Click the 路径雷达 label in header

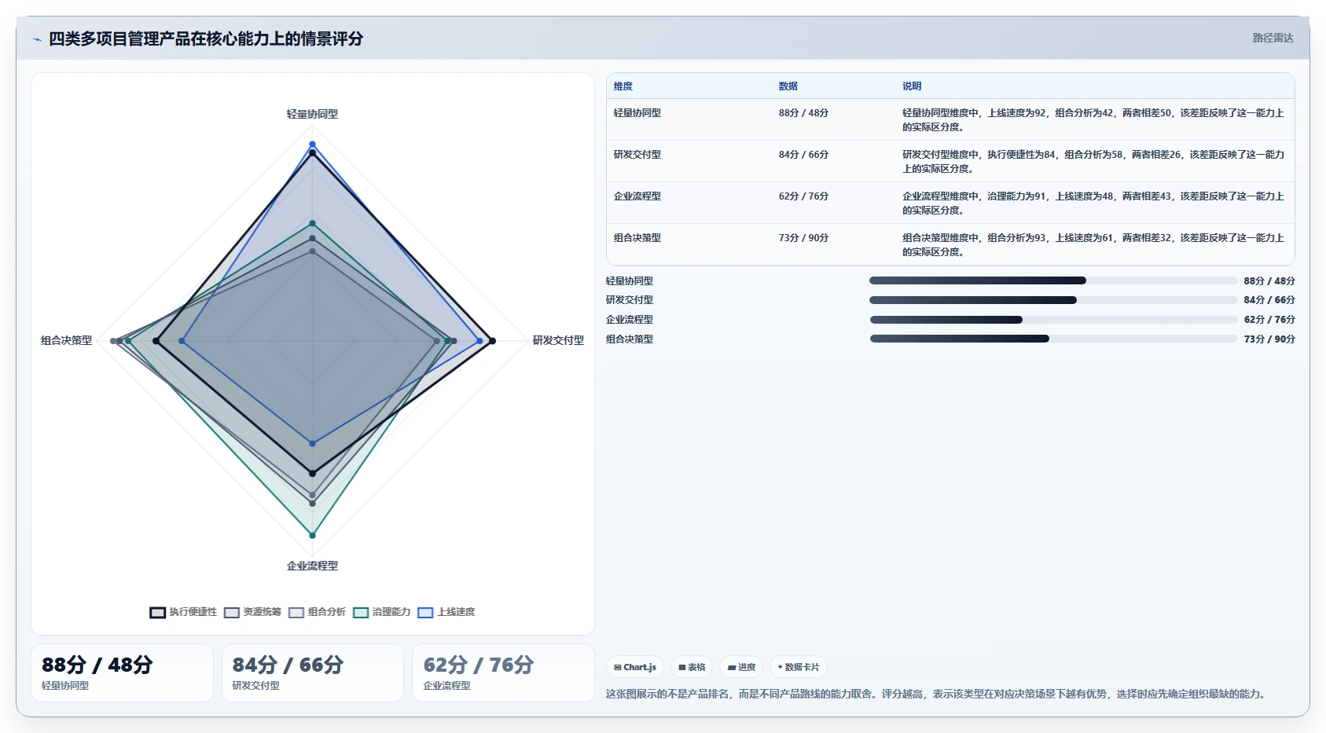coord(1273,38)
